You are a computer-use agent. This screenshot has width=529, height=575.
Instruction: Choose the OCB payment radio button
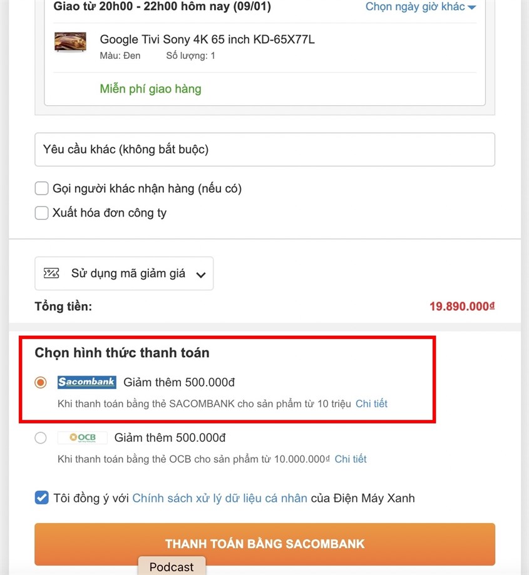point(41,437)
